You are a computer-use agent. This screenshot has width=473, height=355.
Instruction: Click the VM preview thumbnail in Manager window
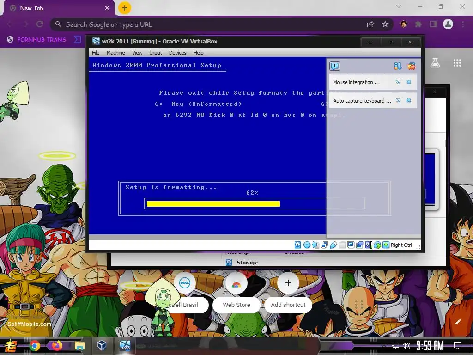click(x=431, y=180)
